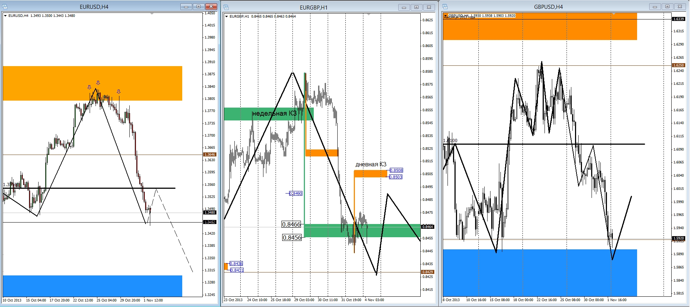Select the 1.6100 line label on GBPUSD

[450, 141]
